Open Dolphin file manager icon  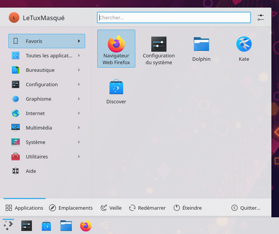[x=201, y=48]
